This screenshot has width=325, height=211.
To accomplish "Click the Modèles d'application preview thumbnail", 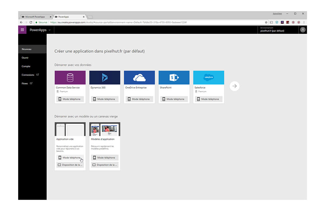I will pos(105,129).
